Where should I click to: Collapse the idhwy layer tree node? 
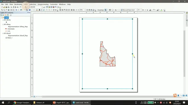click(3, 24)
